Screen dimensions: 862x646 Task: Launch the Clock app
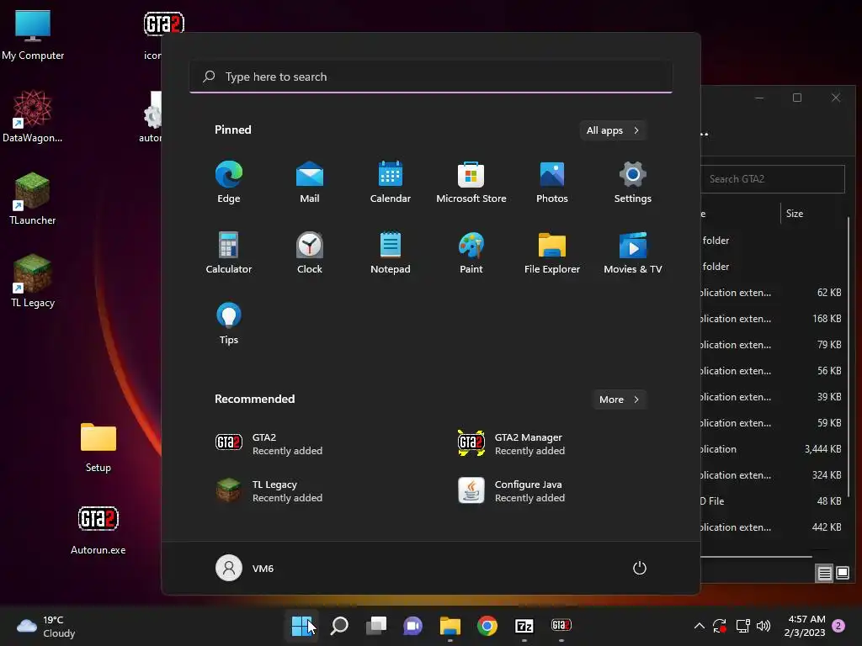pyautogui.click(x=310, y=252)
